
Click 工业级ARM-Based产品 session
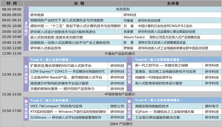(x=68, y=77)
